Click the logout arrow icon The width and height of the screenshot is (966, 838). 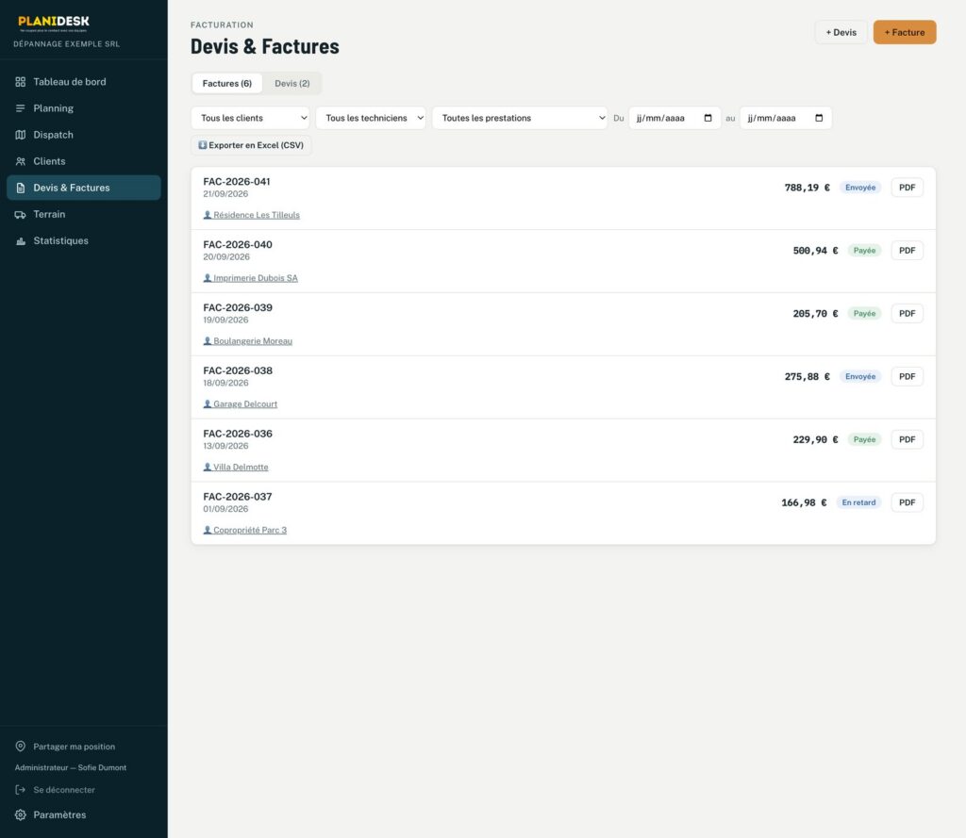[x=21, y=789]
